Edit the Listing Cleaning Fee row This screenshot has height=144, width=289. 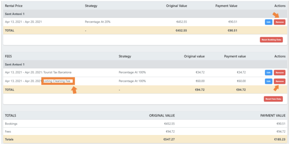[x=268, y=81]
